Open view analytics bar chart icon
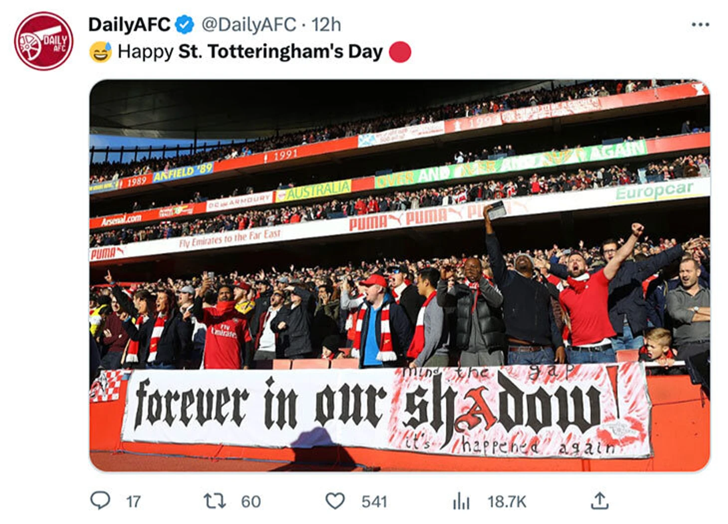This screenshot has width=728, height=524. [461, 502]
